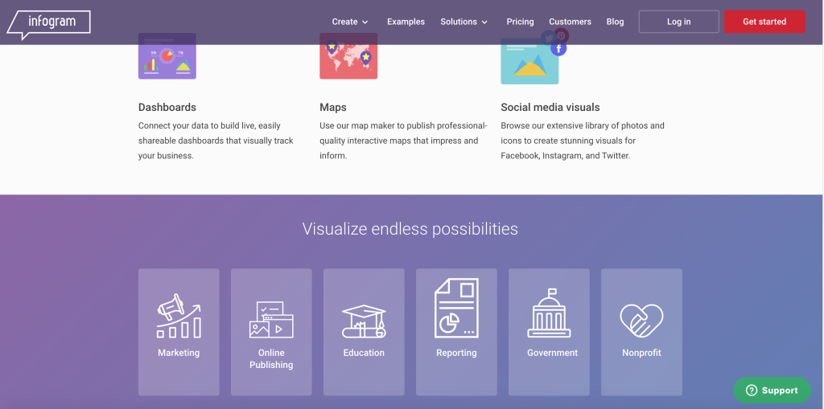Select the Dashboards heading
The image size is (824, 409).
coord(167,107)
